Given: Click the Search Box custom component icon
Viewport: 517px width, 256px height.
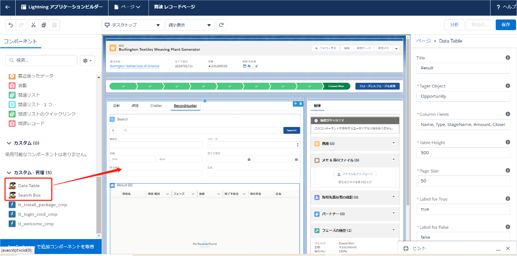Looking at the screenshot, I should pyautogui.click(x=13, y=195).
